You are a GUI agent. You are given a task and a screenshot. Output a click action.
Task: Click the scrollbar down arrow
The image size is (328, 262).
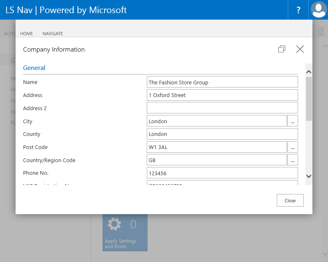click(309, 176)
